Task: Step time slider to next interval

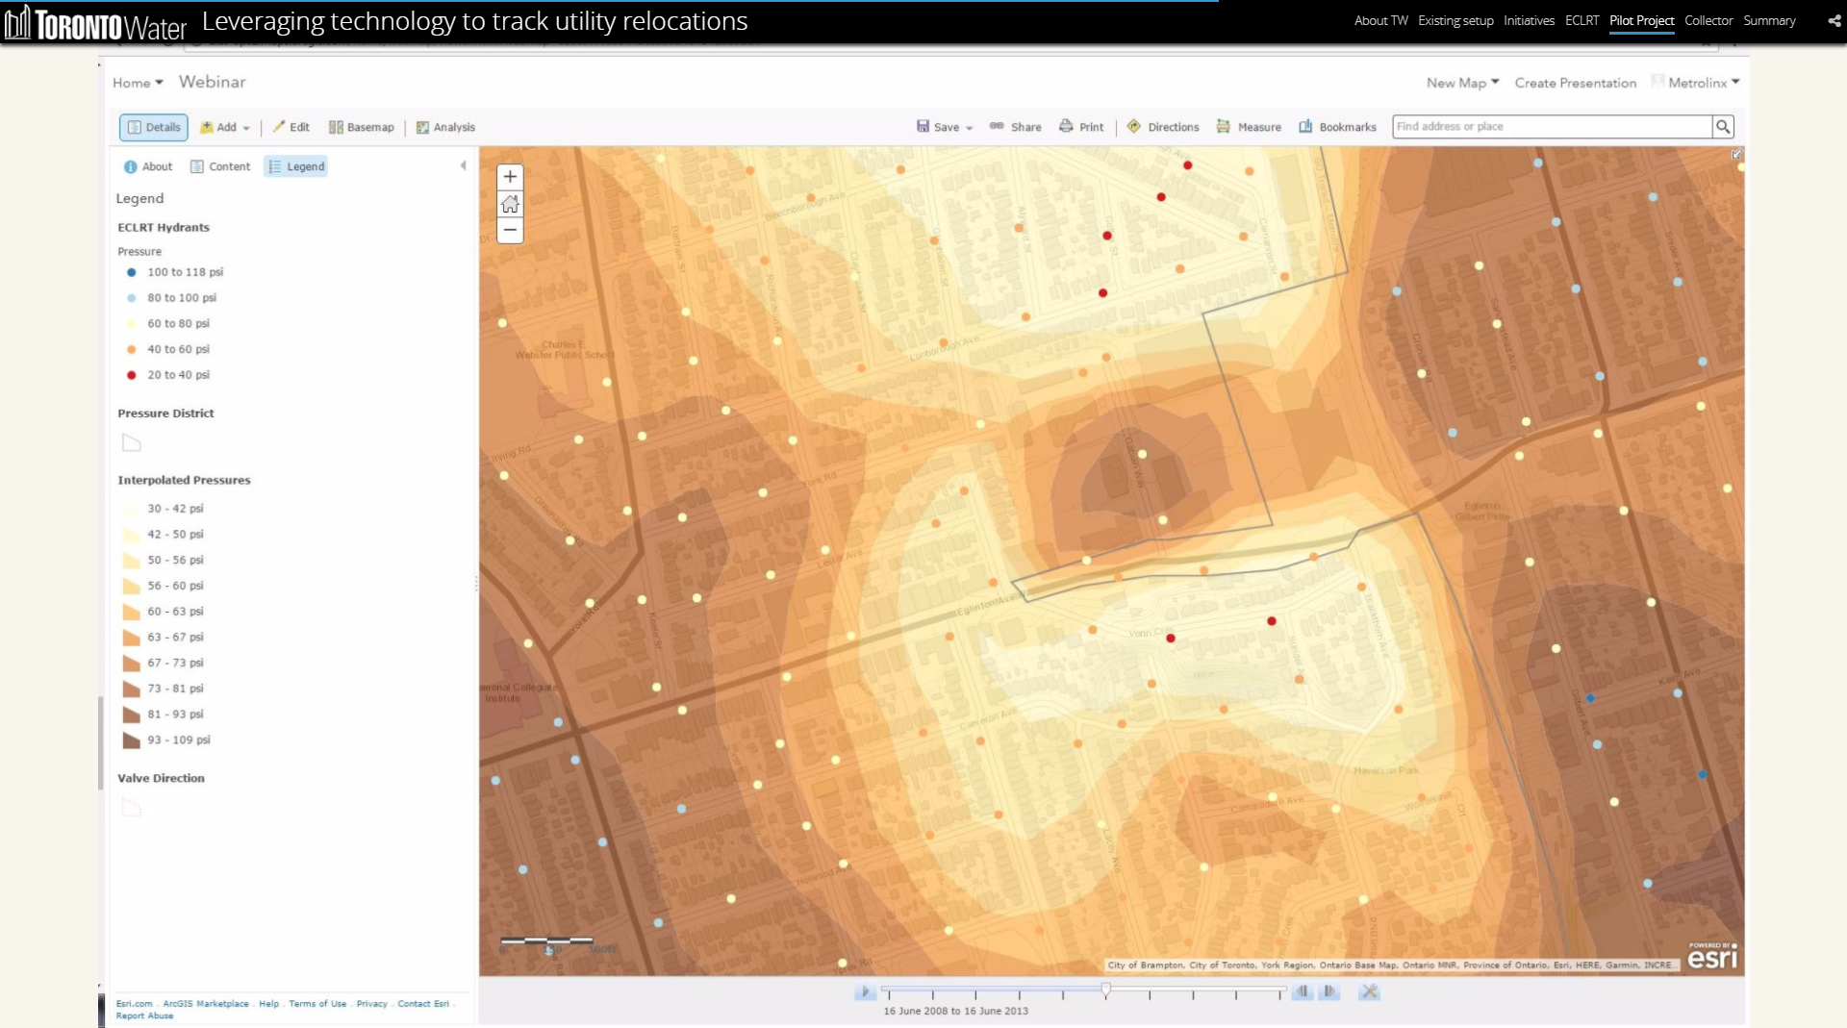Action: pos(1329,991)
